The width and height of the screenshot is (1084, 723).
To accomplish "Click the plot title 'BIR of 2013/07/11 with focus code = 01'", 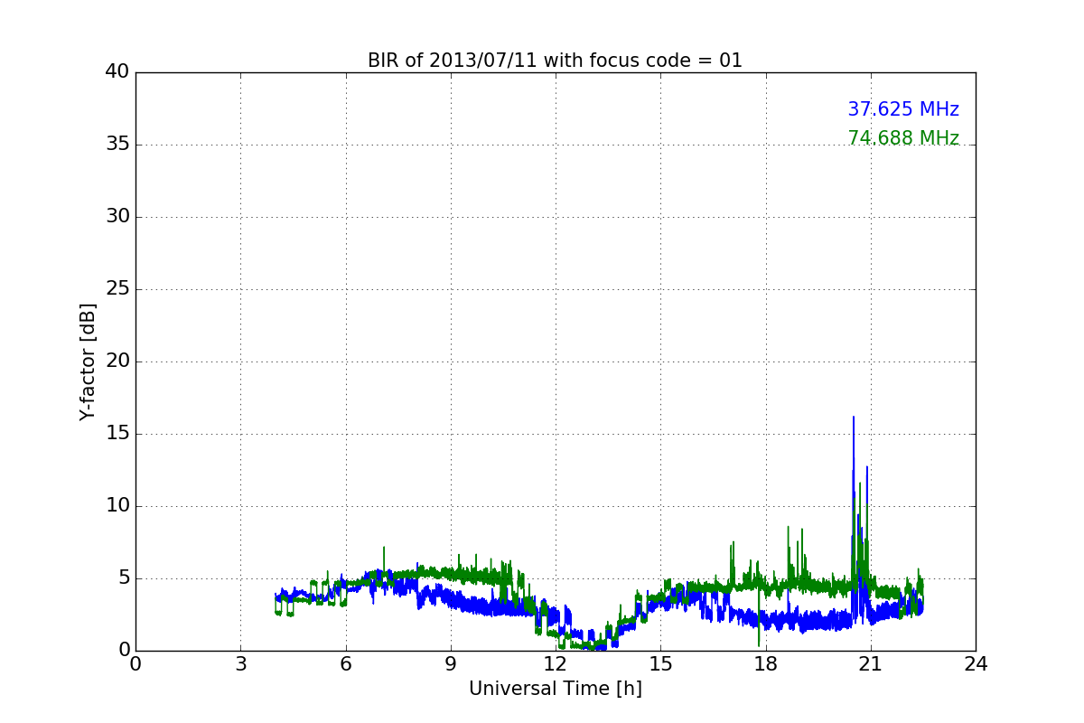I will [555, 61].
